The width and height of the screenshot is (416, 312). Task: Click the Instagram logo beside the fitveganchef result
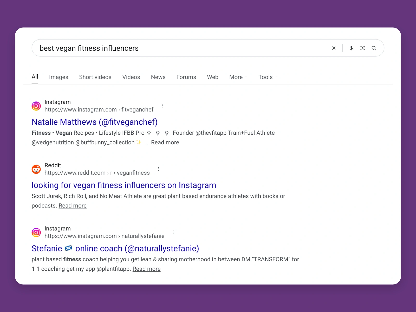tap(36, 106)
